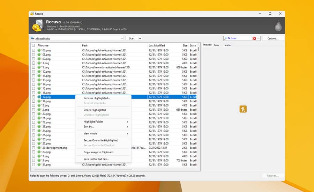The width and height of the screenshot is (314, 192).
Task: Expand the Sort by submenu
Action: pos(127,127)
